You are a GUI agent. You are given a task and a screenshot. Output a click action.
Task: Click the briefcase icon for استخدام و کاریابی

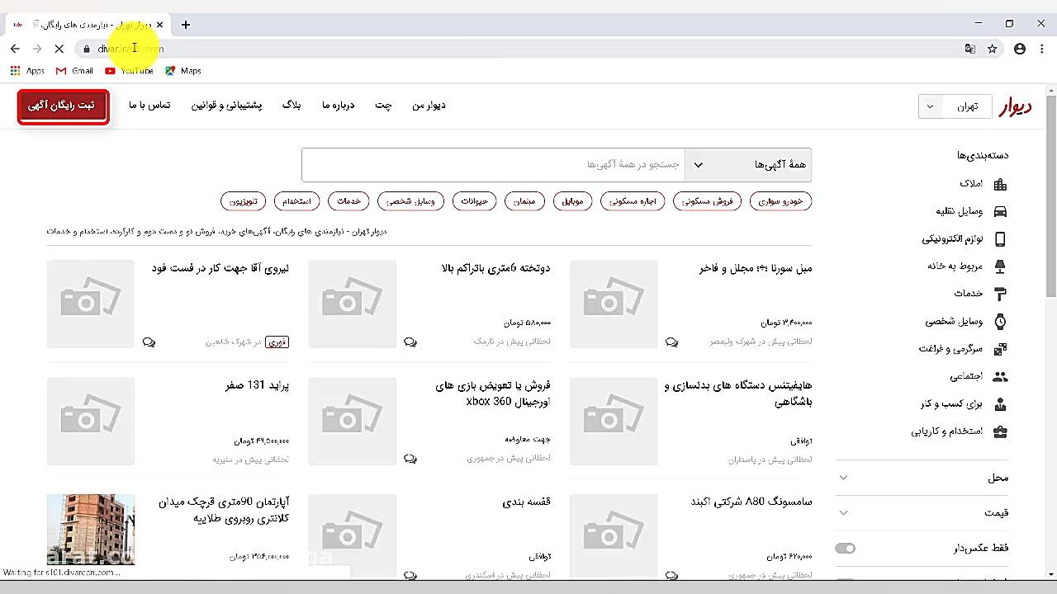point(999,431)
